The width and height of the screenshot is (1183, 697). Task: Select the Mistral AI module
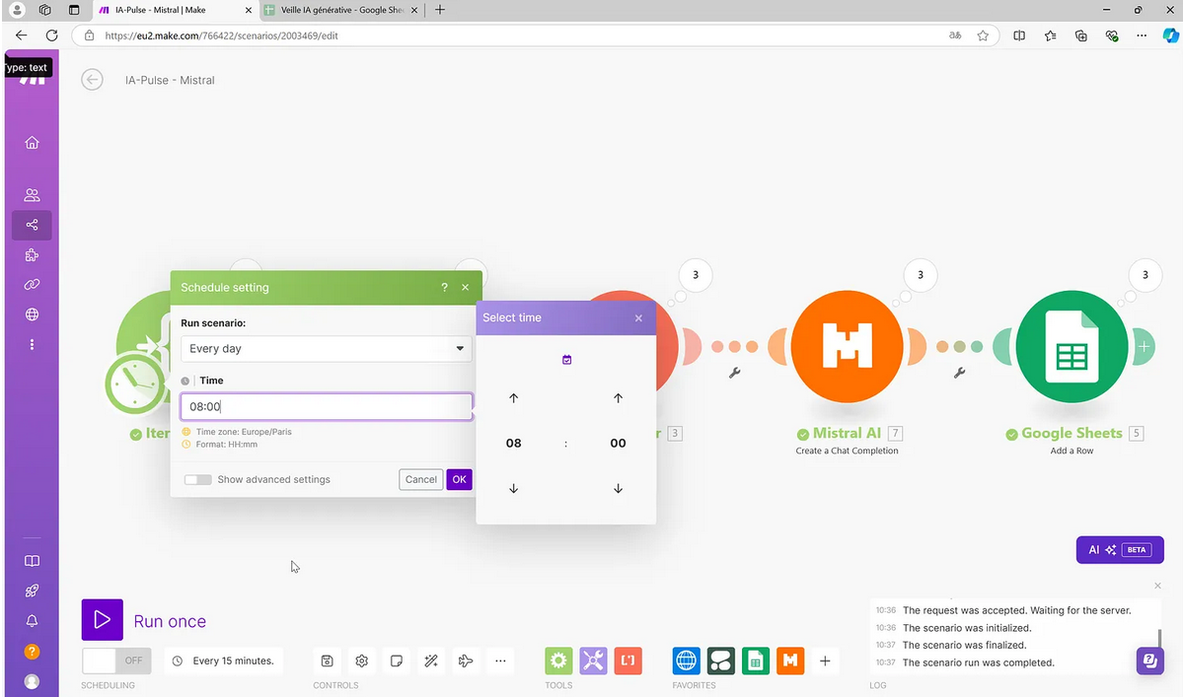847,347
